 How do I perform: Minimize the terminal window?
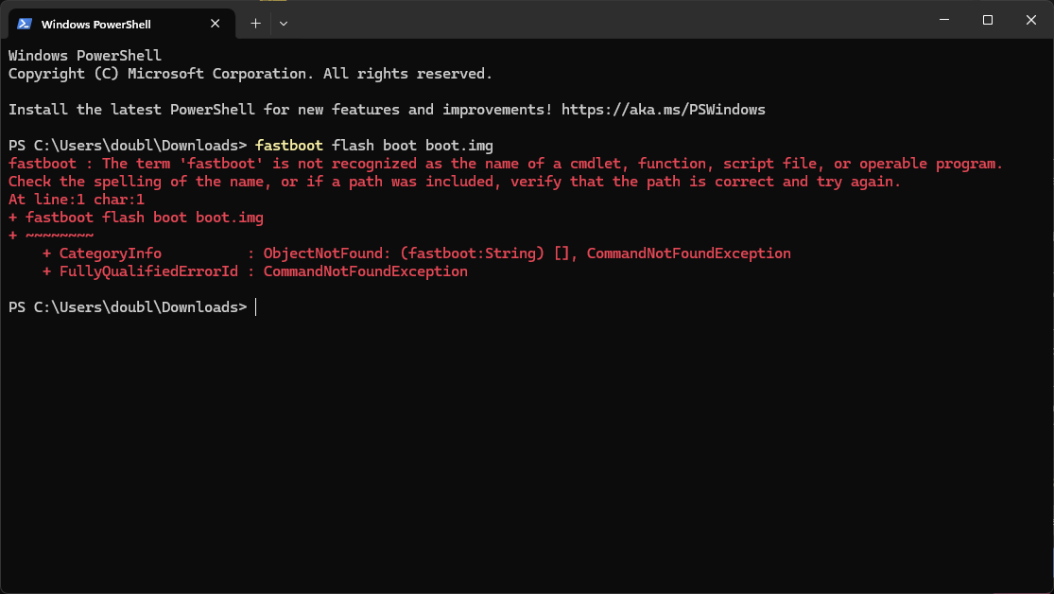[944, 20]
